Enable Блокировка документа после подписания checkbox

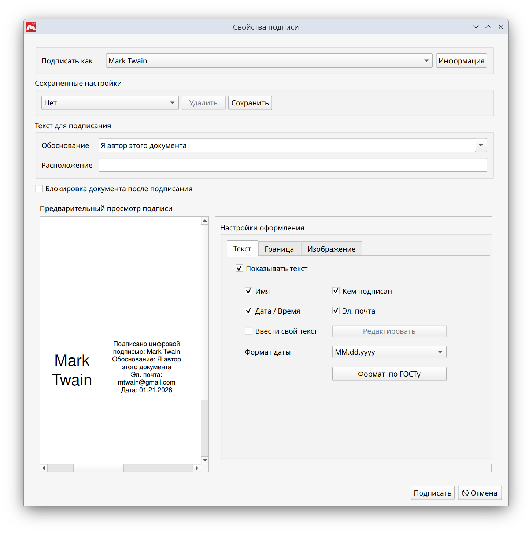(39, 189)
